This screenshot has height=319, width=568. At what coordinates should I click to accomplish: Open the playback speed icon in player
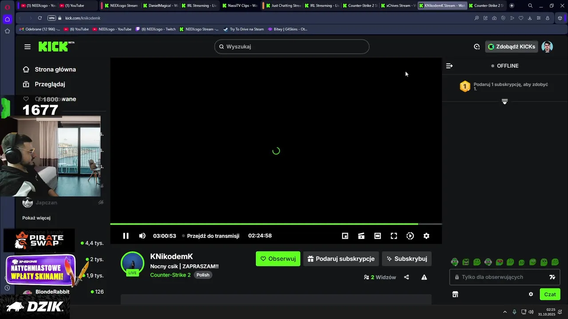tap(410, 236)
